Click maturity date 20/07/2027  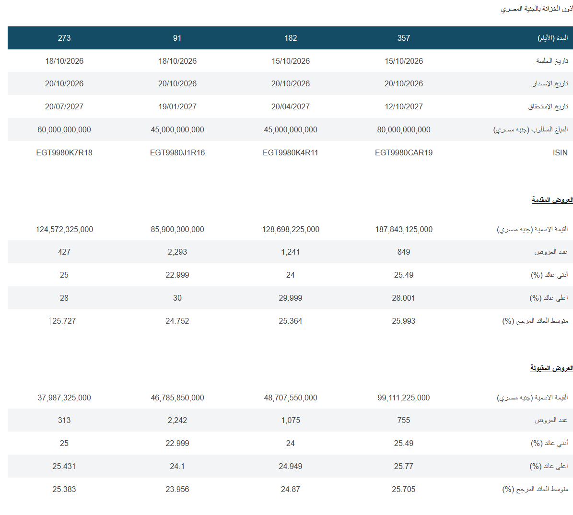tap(64, 107)
